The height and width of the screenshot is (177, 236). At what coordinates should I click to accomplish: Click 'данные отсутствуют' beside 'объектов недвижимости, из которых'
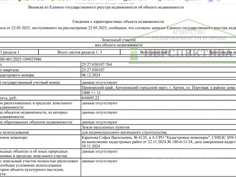[x=100, y=112]
